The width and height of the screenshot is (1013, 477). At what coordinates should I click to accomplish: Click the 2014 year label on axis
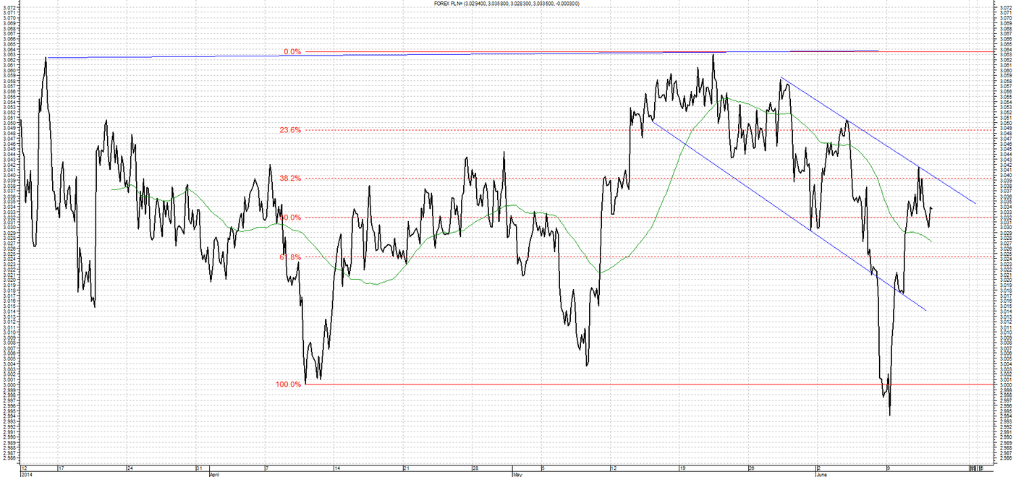coord(27,474)
